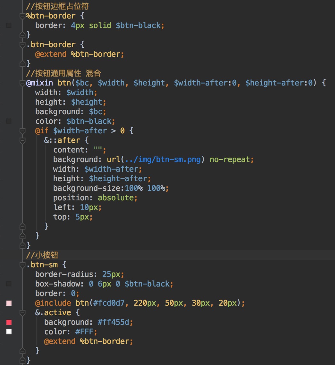Click the no-repeat keyword
This screenshot has height=365, width=335.
coord(230,160)
